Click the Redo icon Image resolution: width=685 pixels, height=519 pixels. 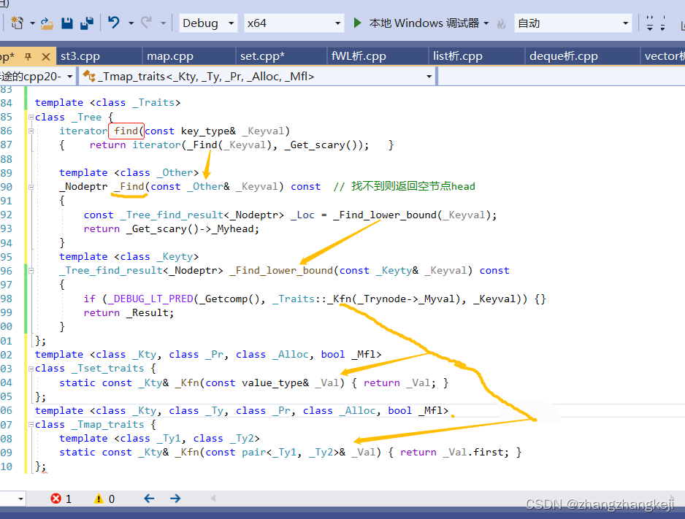pos(146,22)
